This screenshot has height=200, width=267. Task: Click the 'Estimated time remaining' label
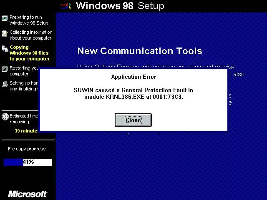24,119
